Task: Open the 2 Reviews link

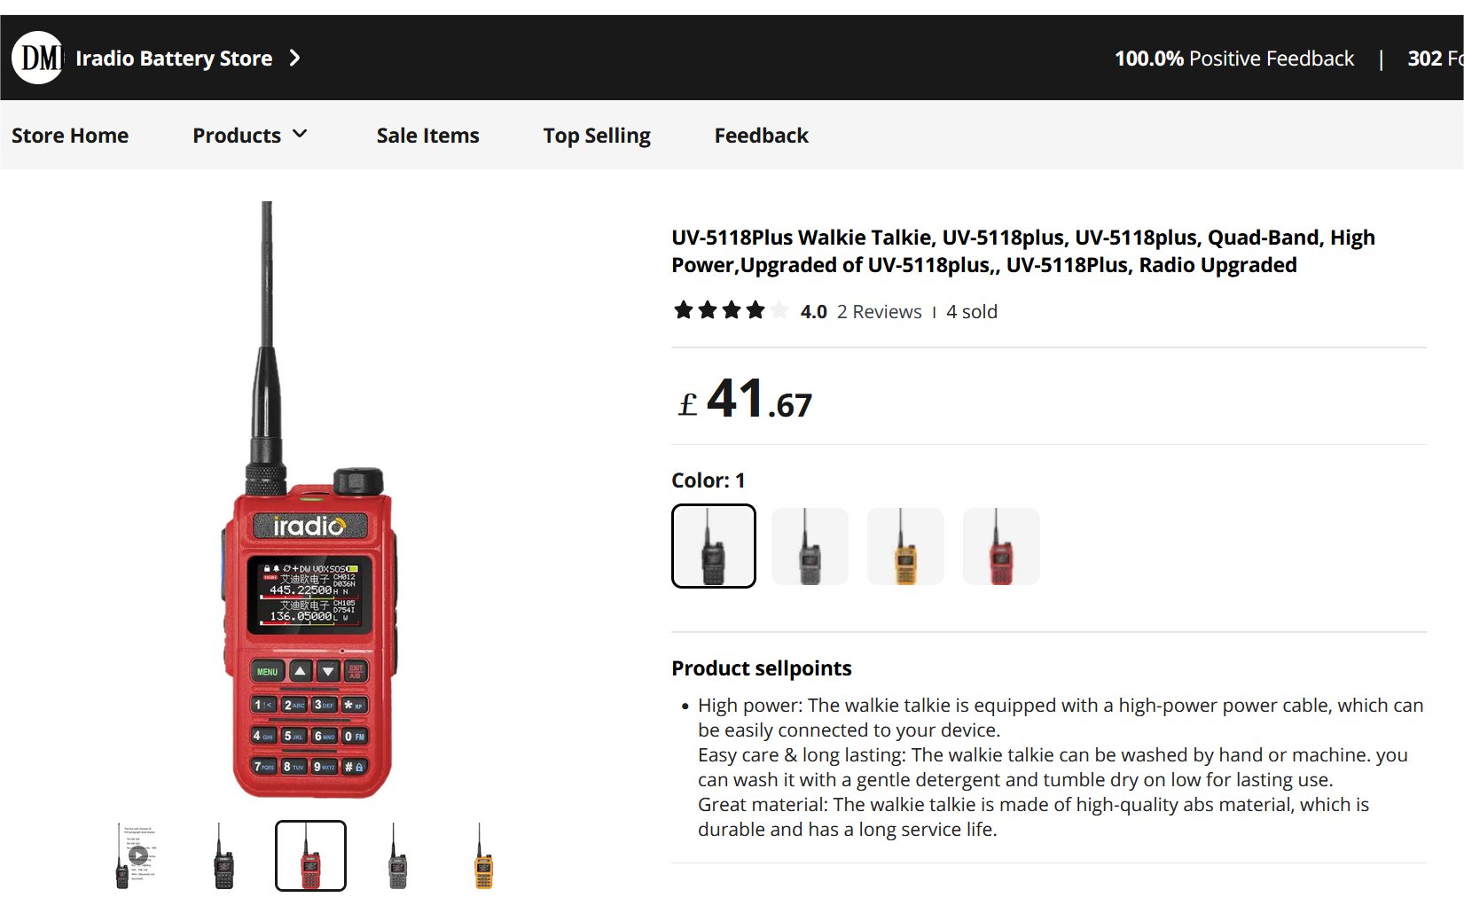Action: [879, 311]
